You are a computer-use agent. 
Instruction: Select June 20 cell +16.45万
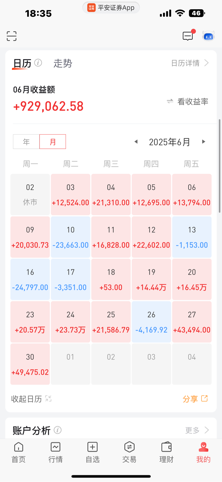(x=192, y=279)
